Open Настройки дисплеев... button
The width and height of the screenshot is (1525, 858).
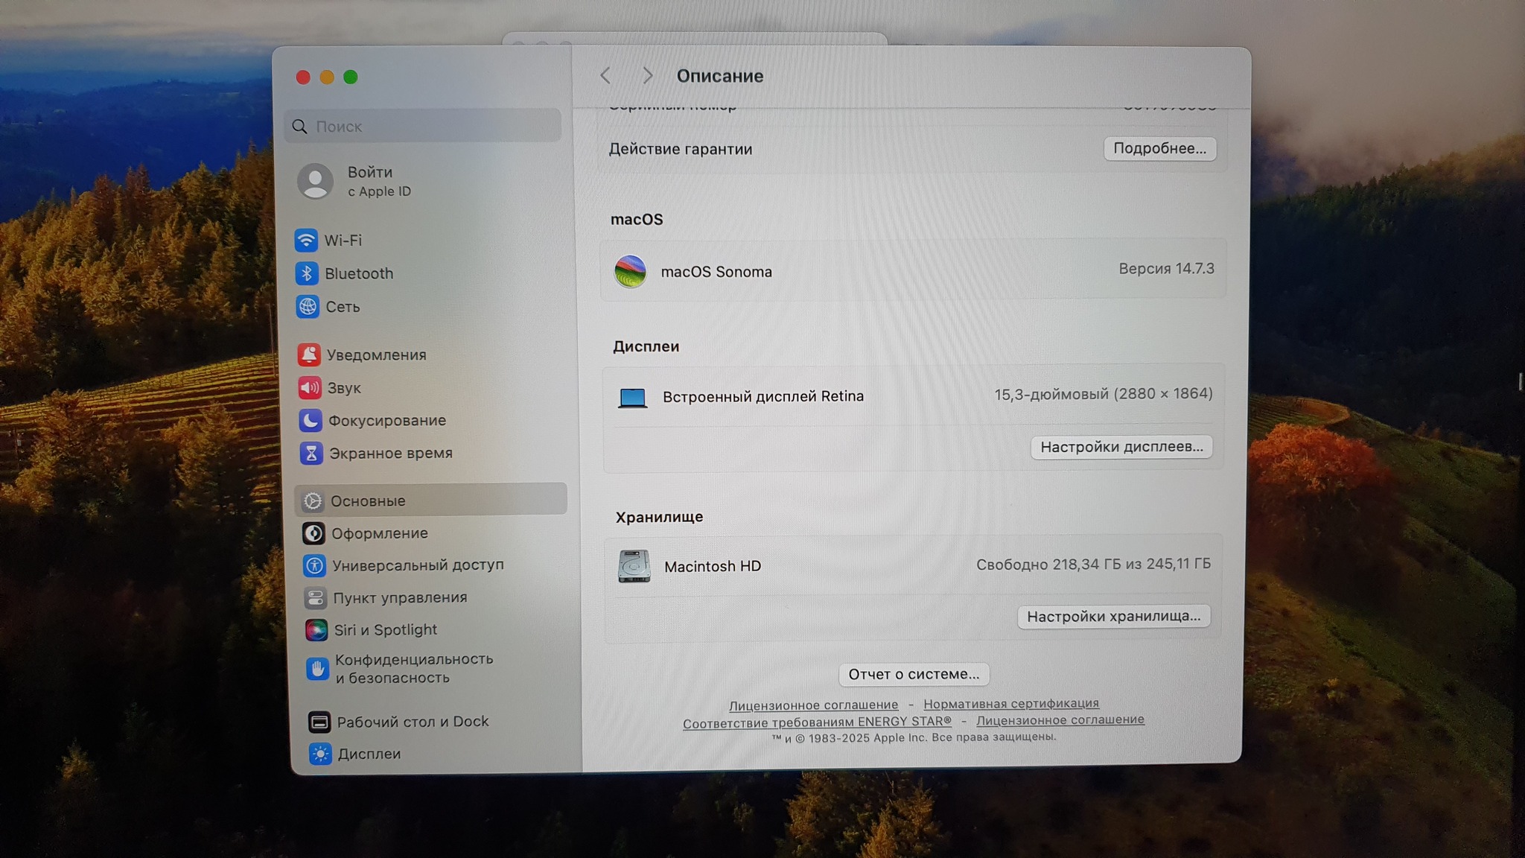[1121, 447]
